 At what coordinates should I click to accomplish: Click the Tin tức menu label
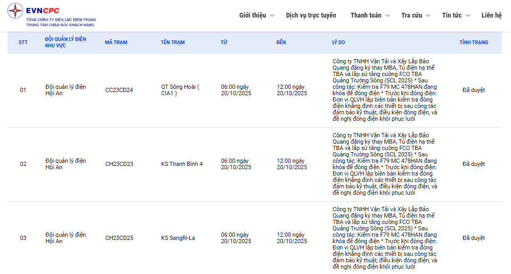[x=451, y=15]
